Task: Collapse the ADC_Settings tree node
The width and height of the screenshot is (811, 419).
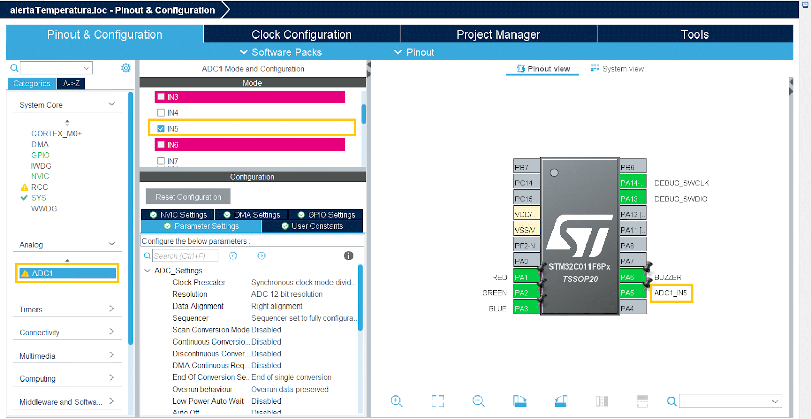Action: coord(148,271)
